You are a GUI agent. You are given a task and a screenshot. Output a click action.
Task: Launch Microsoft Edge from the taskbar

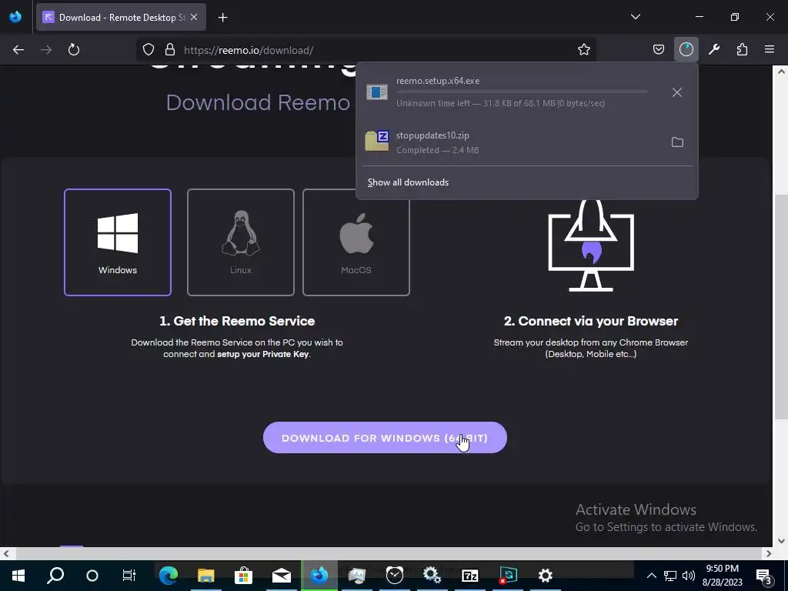(169, 576)
